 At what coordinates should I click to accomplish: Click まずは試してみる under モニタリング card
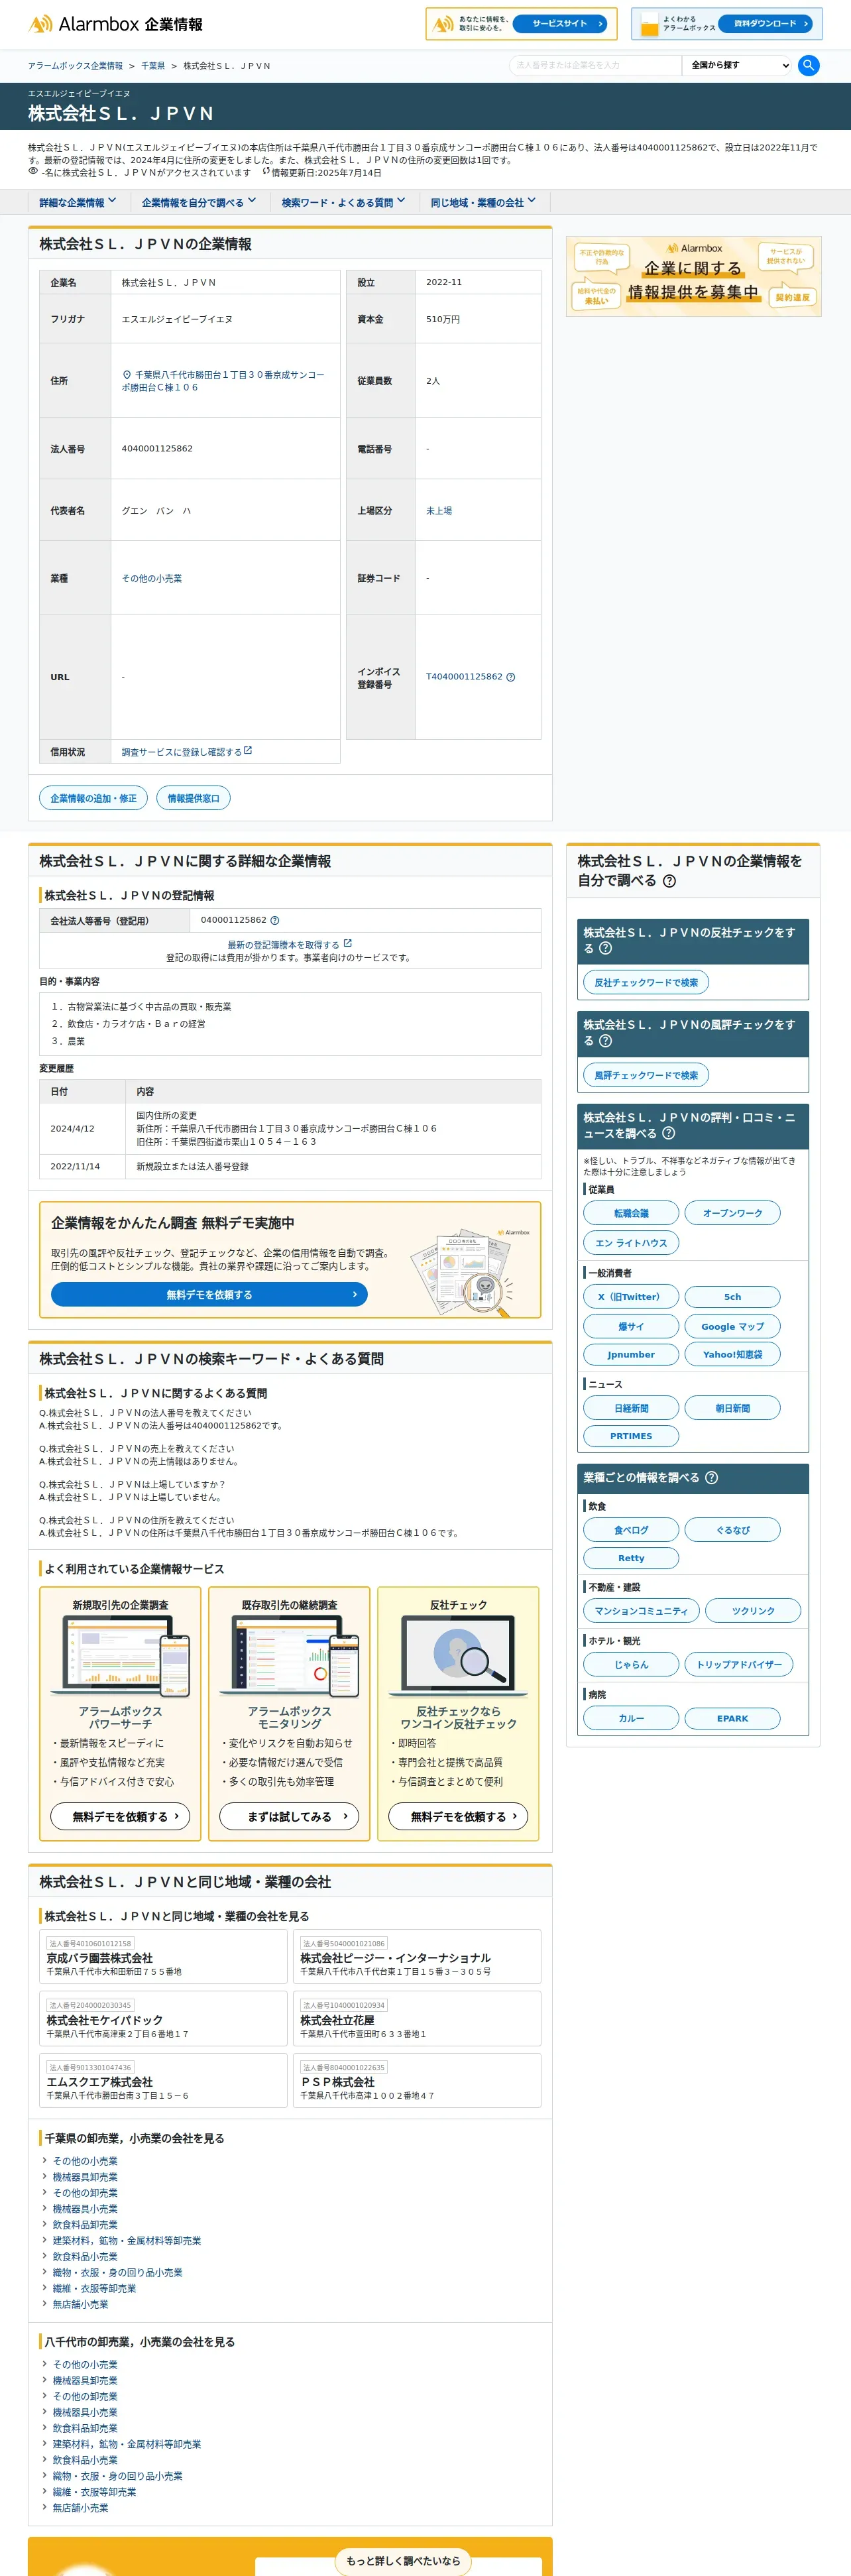289,1816
